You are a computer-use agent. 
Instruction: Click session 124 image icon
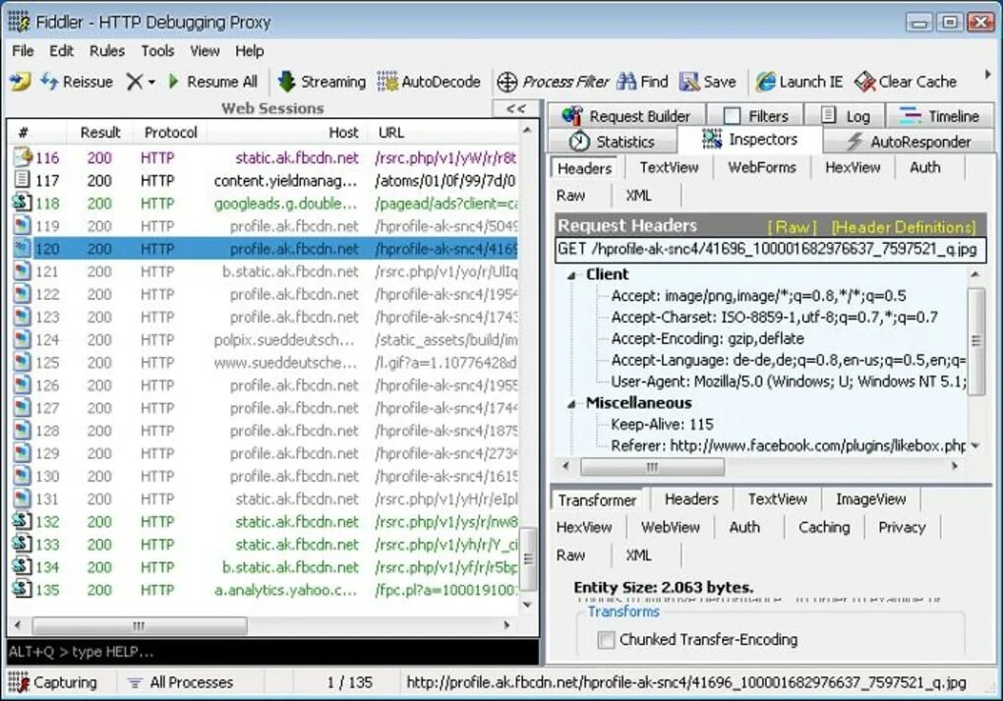[x=23, y=339]
